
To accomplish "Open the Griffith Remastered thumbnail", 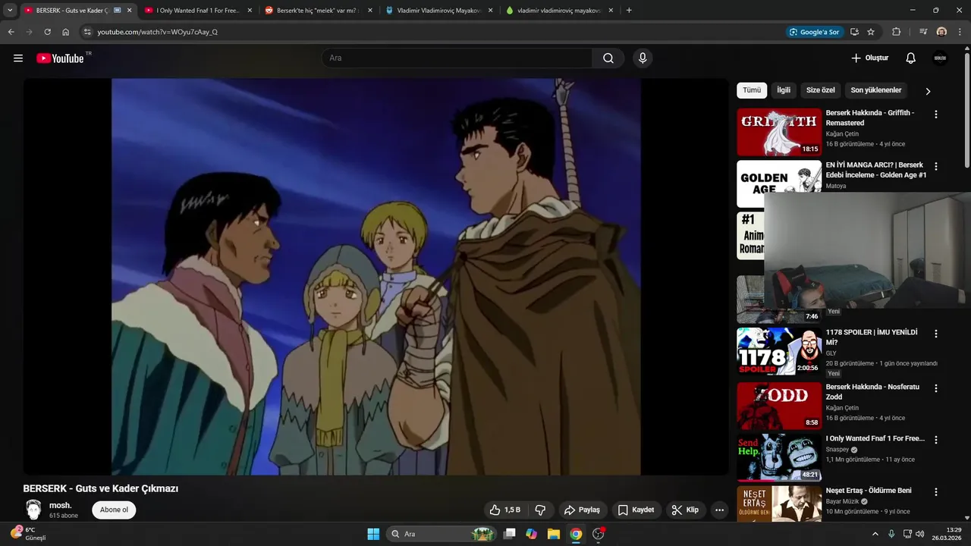I will pos(779,132).
